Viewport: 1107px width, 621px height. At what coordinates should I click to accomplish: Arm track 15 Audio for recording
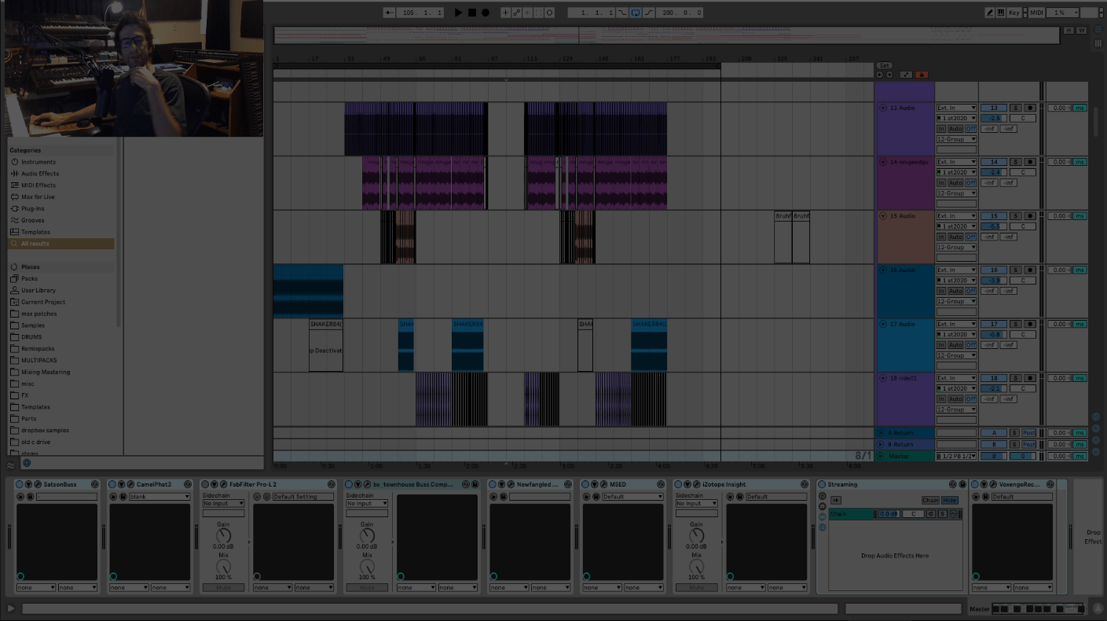[1029, 215]
